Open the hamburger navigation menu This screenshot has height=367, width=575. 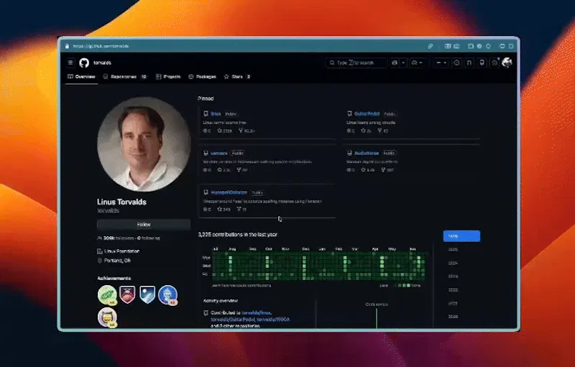(x=70, y=62)
